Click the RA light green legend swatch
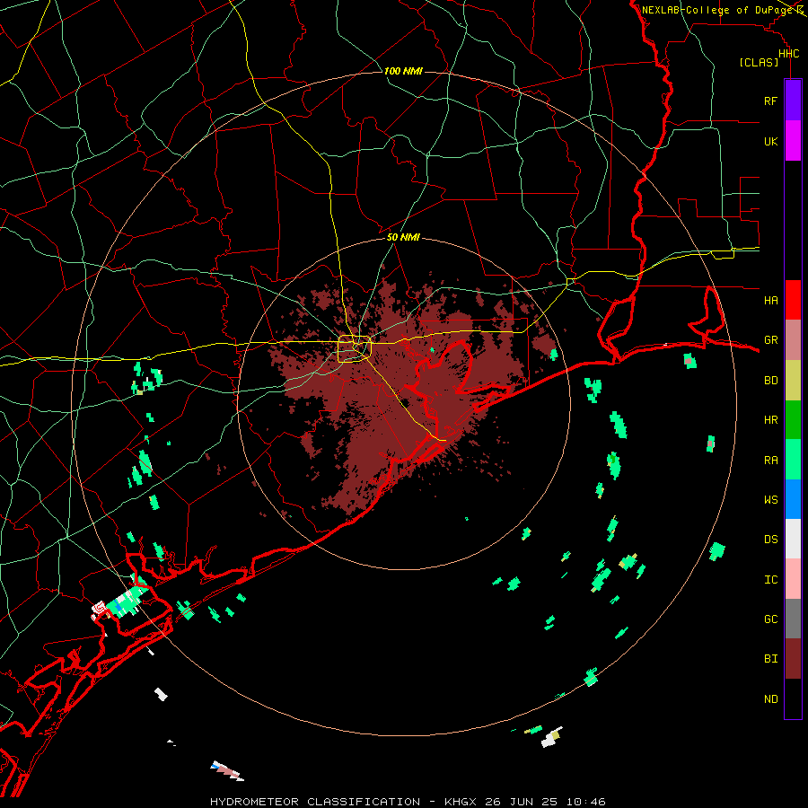The height and width of the screenshot is (808, 808). click(793, 460)
